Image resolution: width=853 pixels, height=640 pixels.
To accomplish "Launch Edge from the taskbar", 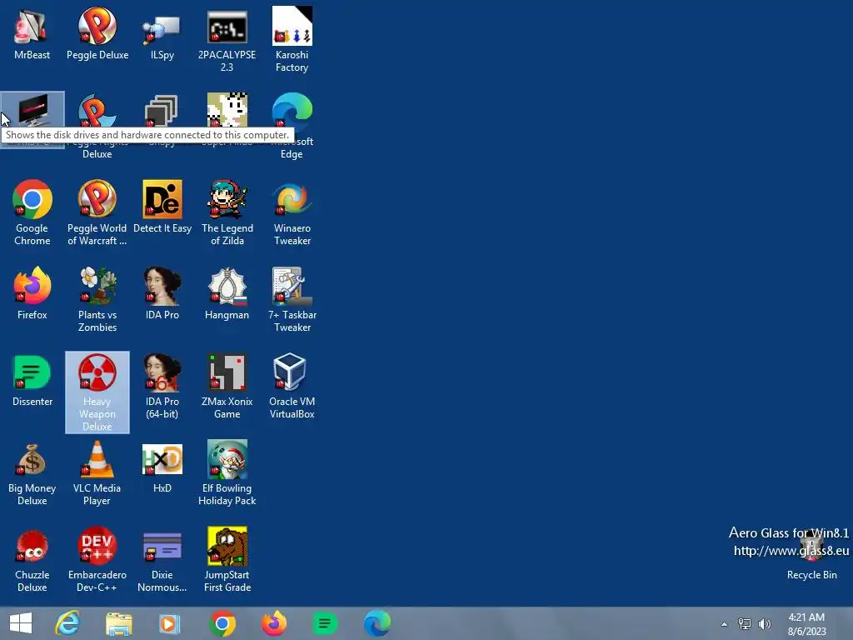I will click(377, 623).
